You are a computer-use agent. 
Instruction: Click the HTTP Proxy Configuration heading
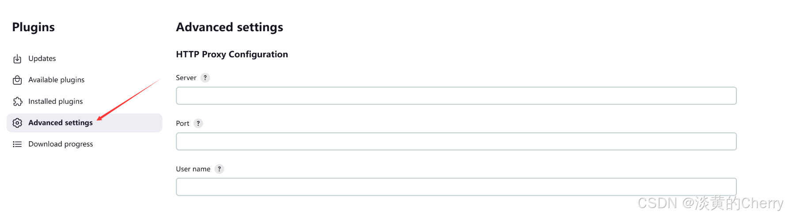pyautogui.click(x=232, y=55)
